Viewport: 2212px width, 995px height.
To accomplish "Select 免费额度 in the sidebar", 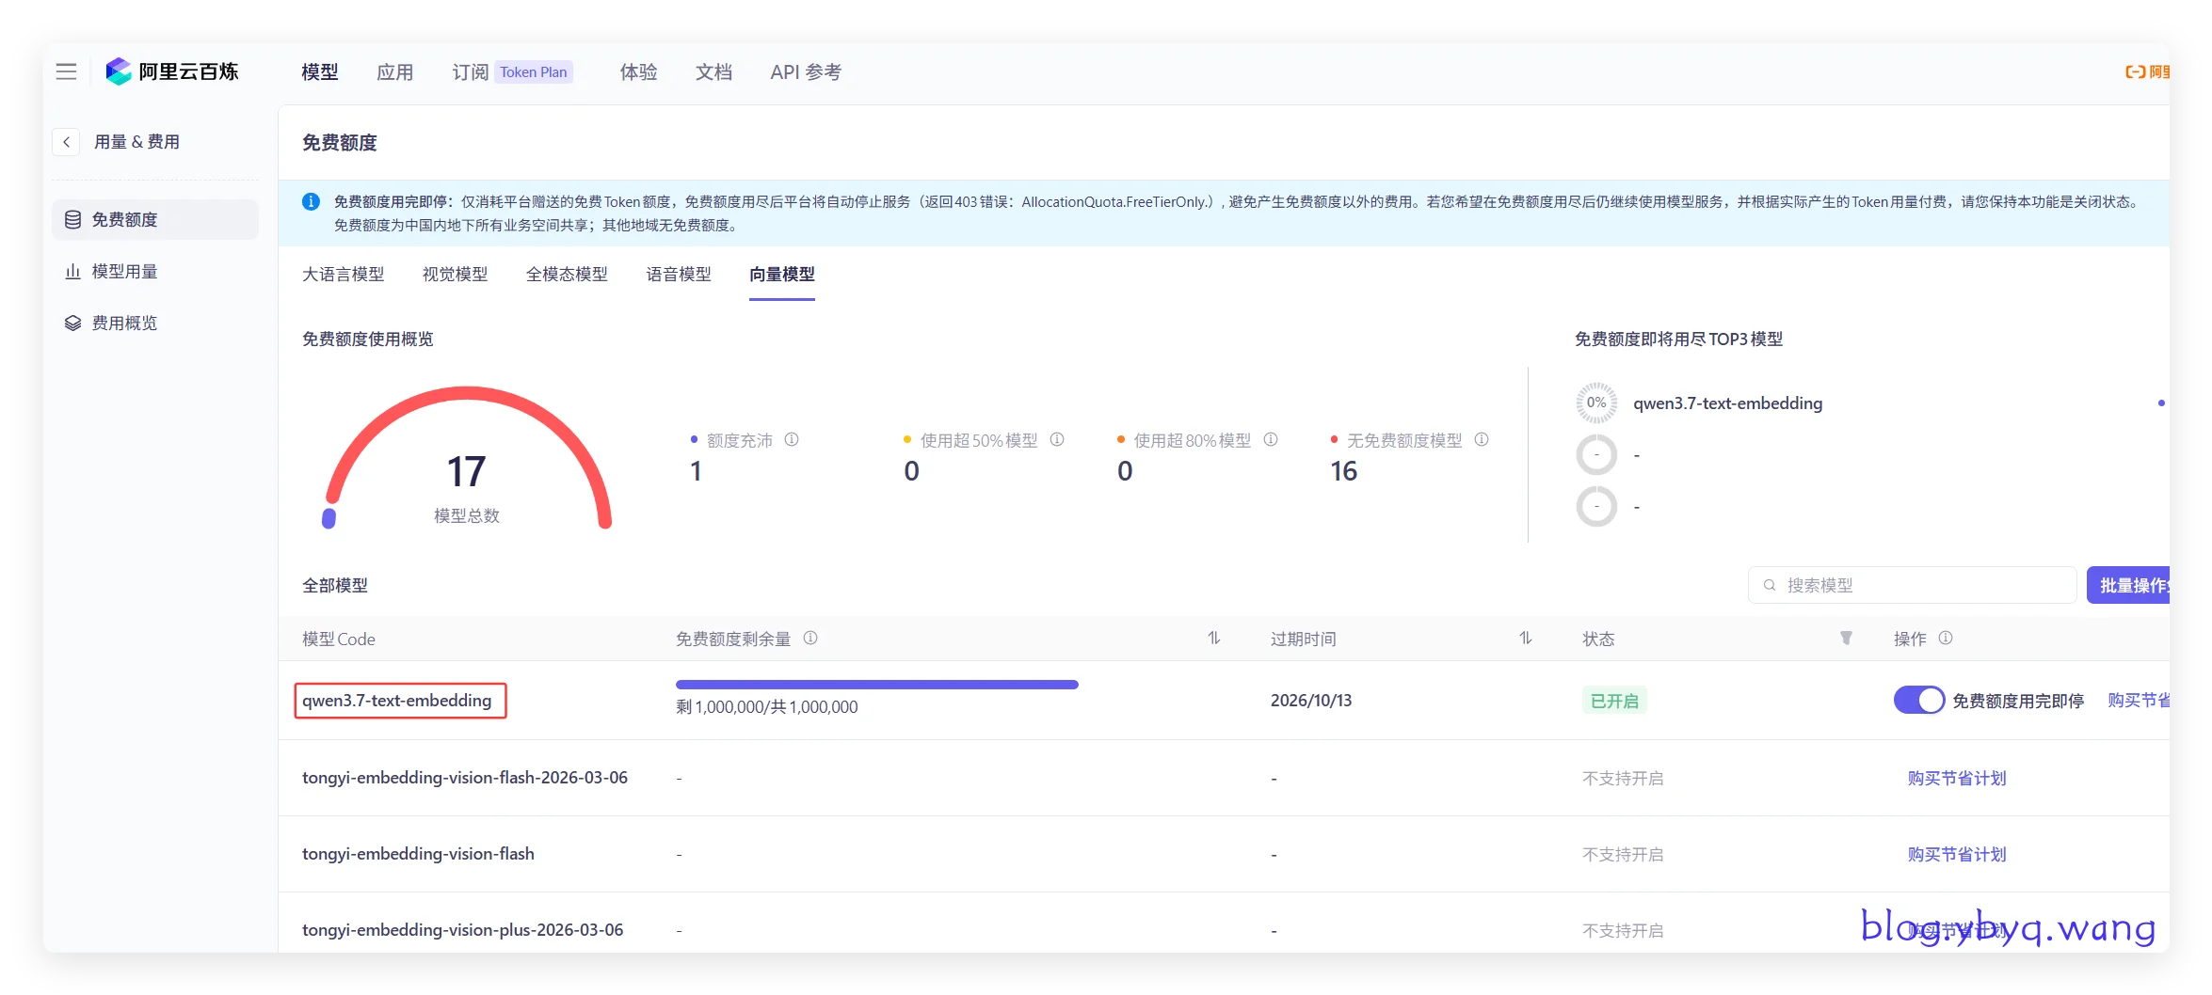I will click(155, 219).
